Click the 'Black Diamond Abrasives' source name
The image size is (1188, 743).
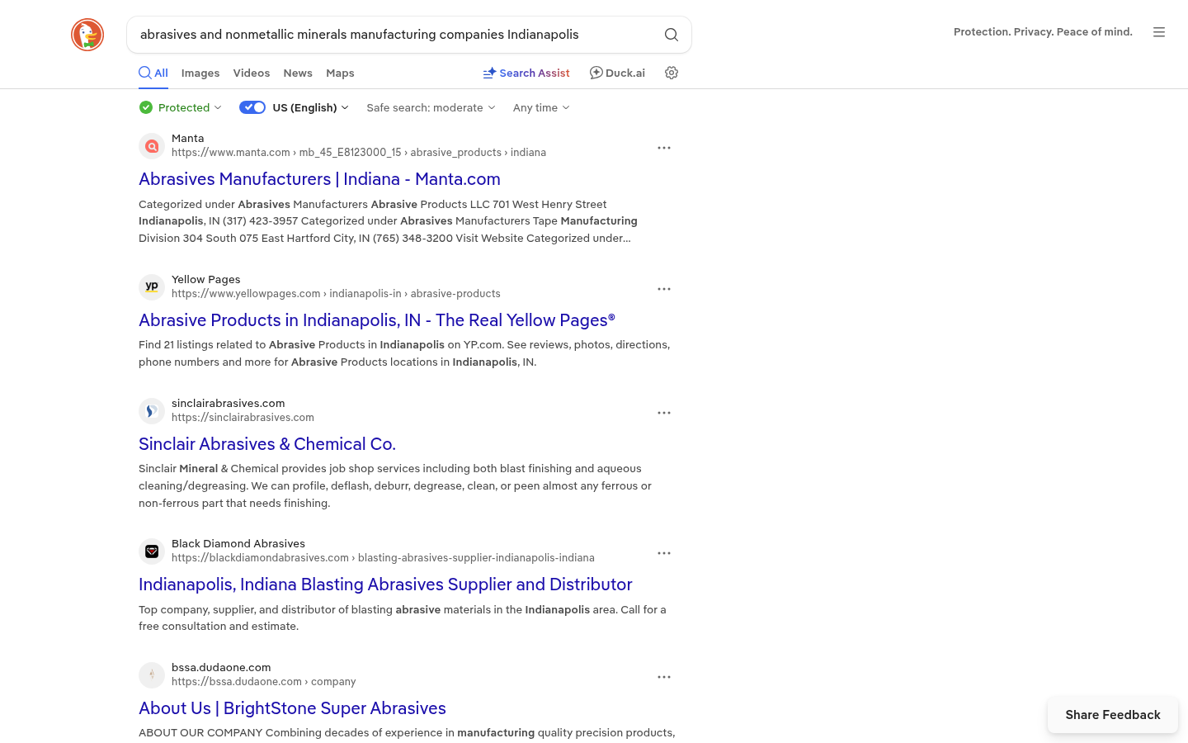238,544
